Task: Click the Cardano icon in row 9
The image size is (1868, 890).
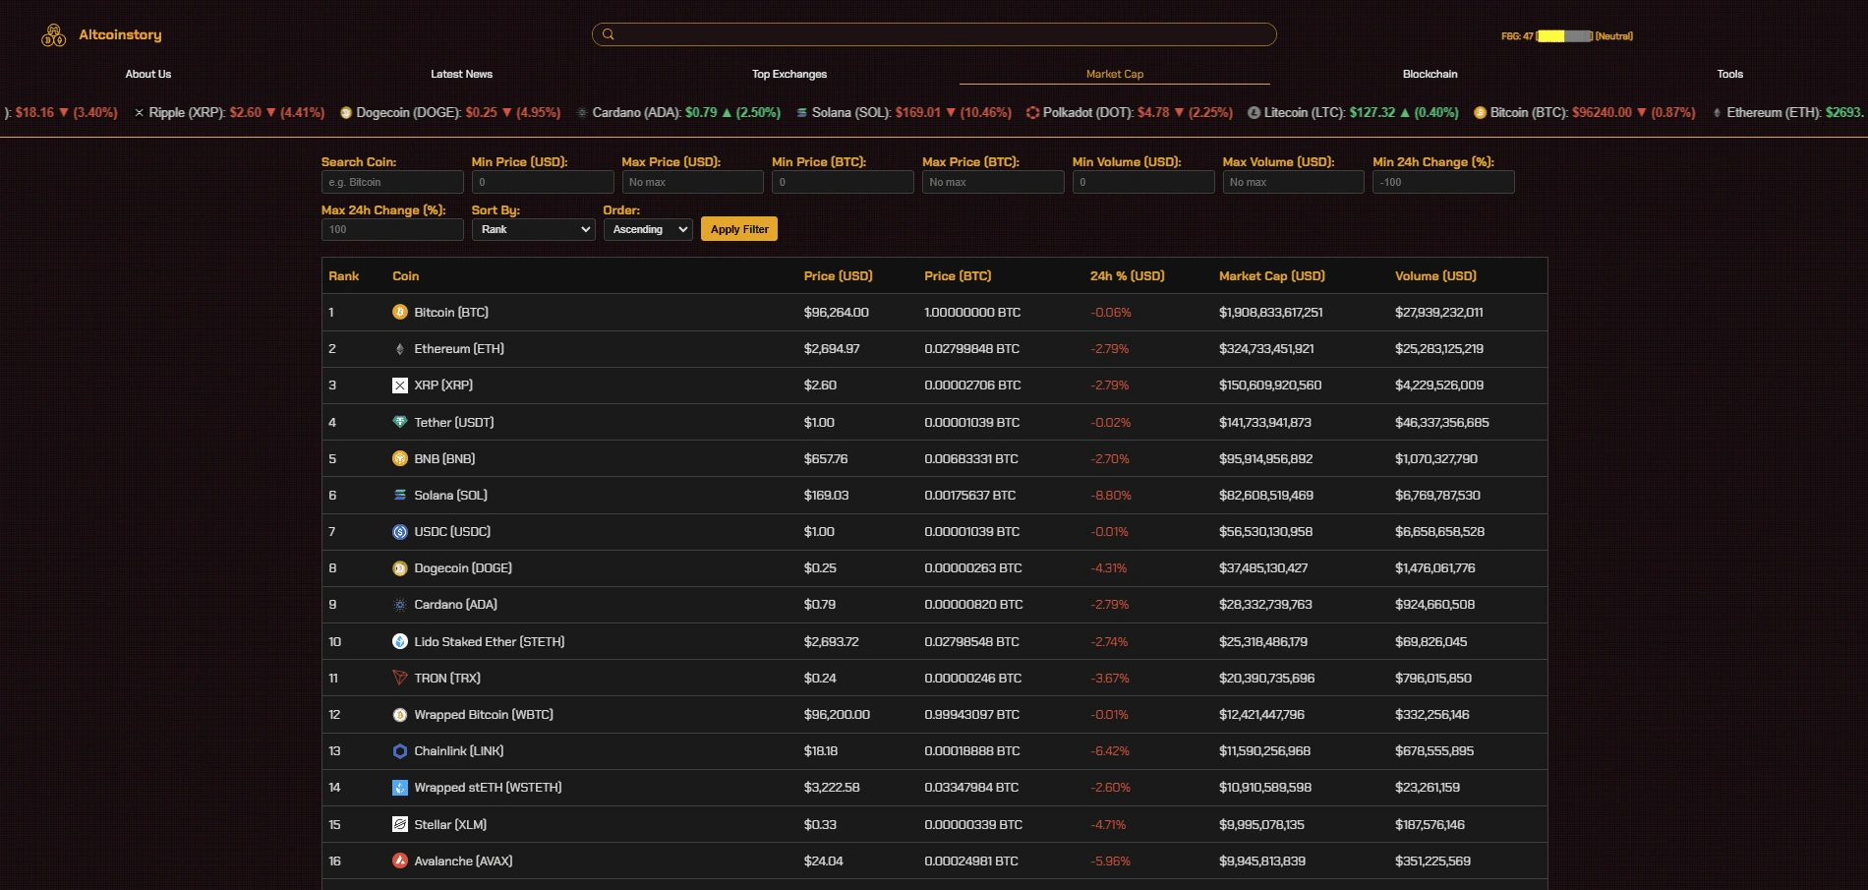Action: pos(400,605)
